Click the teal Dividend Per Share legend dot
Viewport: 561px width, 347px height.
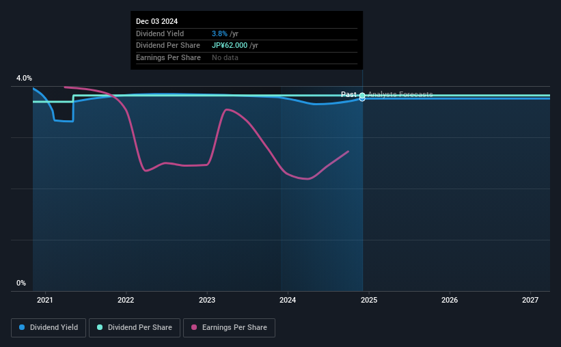click(100, 327)
